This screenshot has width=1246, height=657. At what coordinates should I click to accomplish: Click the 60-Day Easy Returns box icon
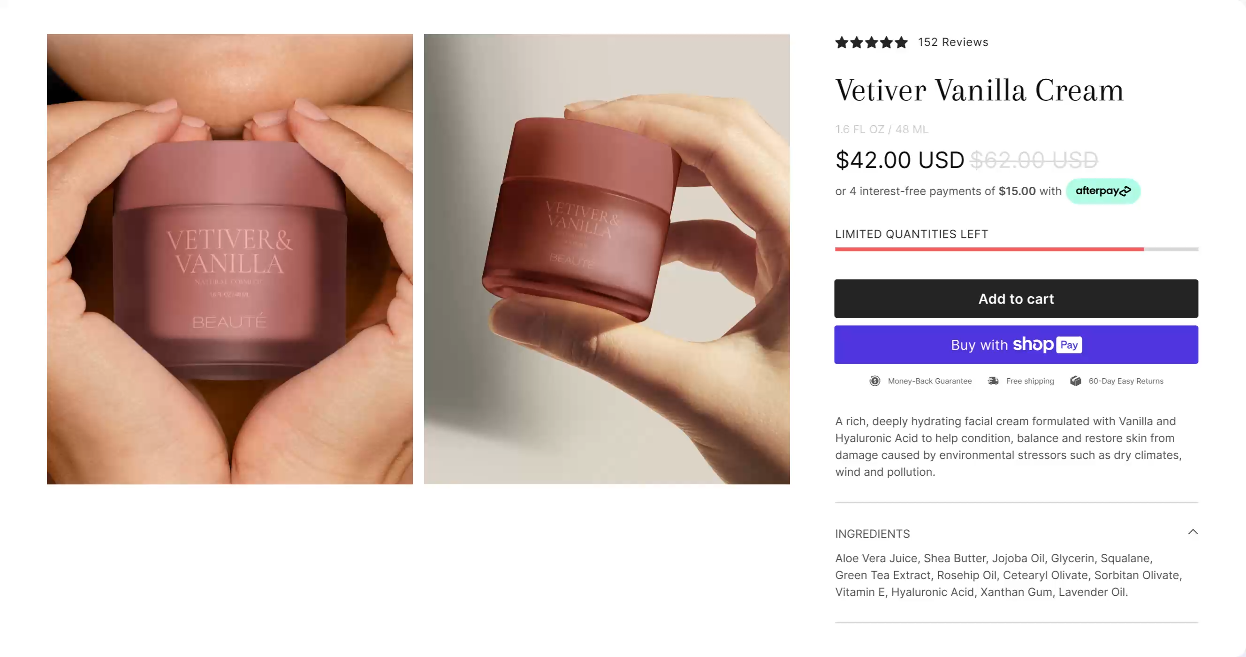click(x=1075, y=381)
